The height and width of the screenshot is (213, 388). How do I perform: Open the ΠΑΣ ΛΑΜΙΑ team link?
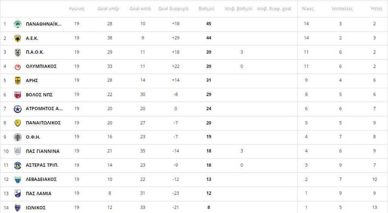tap(39, 193)
